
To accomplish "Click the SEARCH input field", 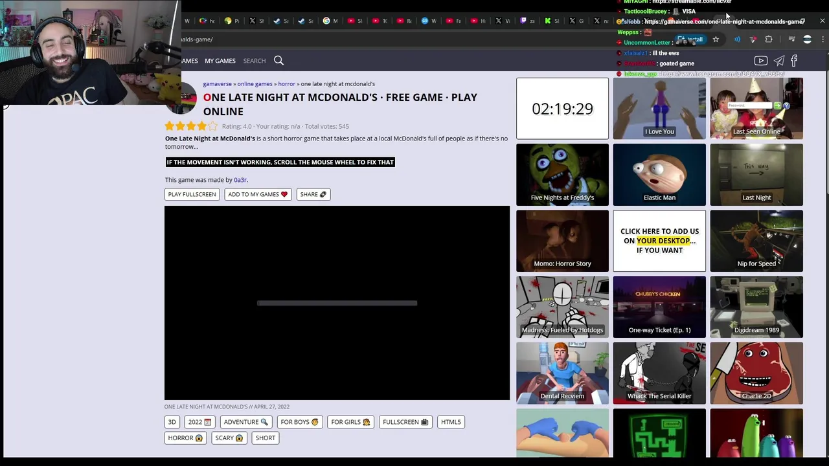I will click(x=255, y=61).
